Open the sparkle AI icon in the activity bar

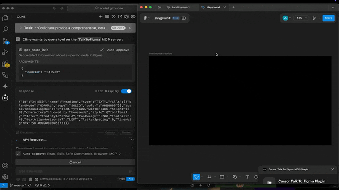click(5, 86)
